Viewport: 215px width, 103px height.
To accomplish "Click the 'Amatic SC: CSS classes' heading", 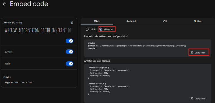I will pyautogui.click(x=97, y=61).
